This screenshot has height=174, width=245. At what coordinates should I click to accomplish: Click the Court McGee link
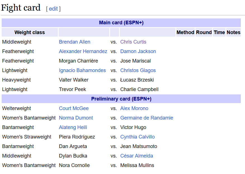(x=74, y=108)
